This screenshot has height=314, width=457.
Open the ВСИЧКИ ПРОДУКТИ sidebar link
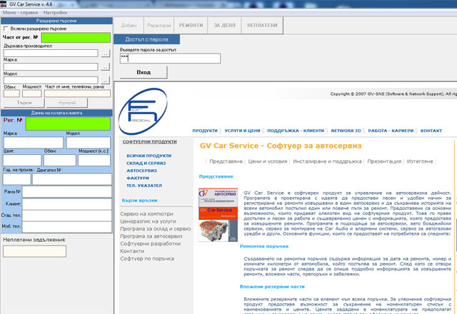[x=149, y=156]
